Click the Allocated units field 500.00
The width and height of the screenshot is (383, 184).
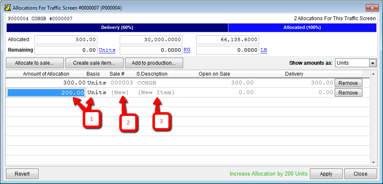coord(66,39)
